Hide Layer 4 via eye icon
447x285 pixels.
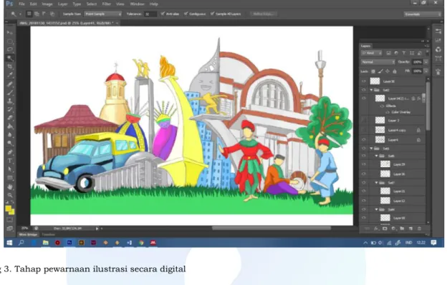tap(364, 140)
